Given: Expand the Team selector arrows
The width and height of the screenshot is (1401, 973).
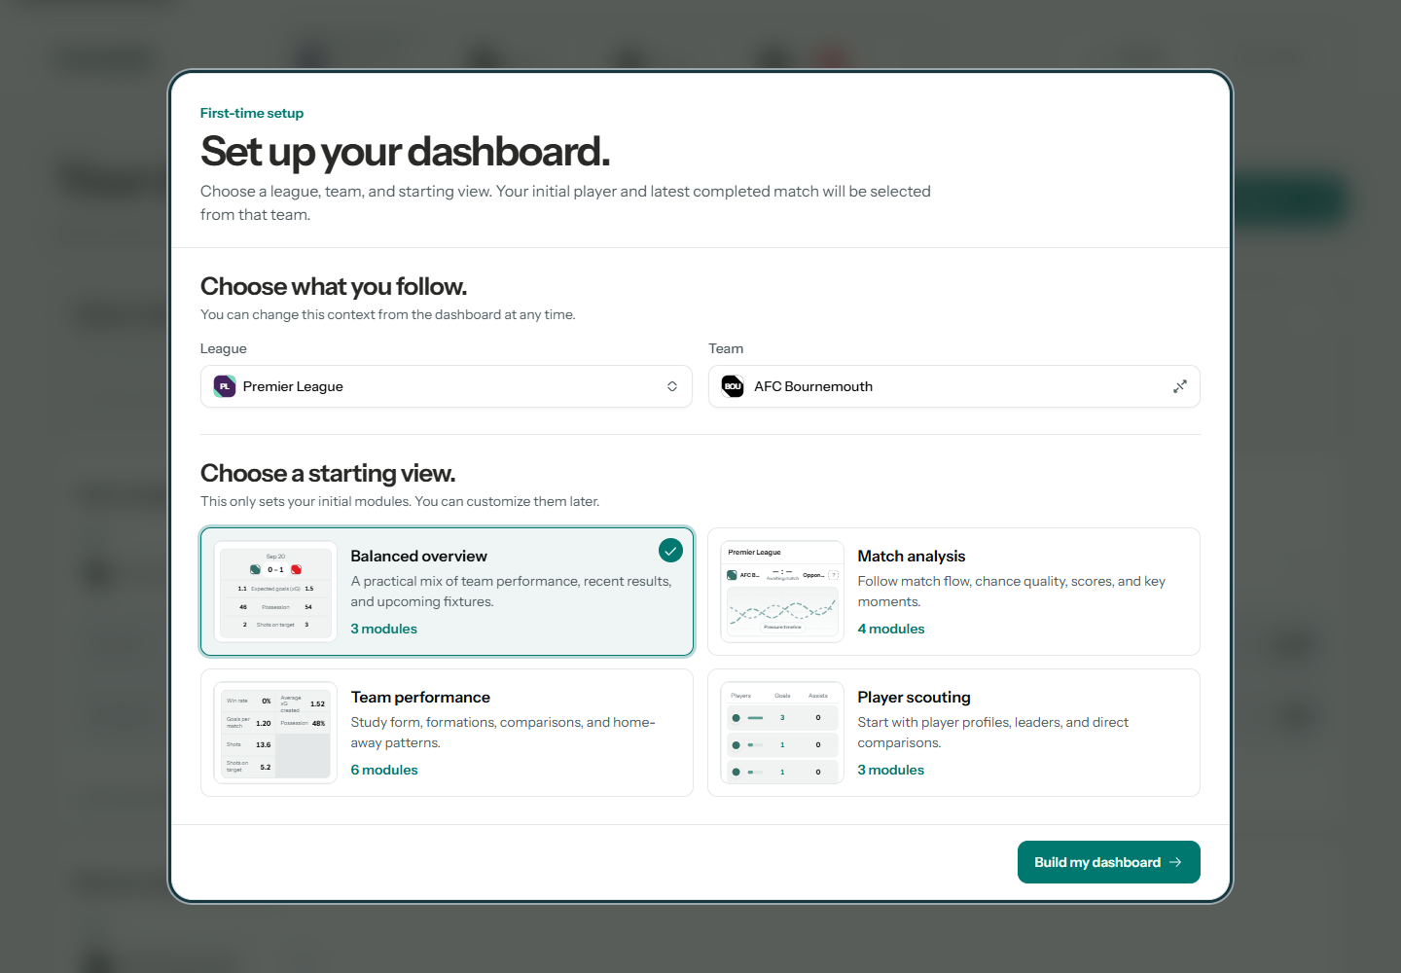Looking at the screenshot, I should pyautogui.click(x=1180, y=386).
